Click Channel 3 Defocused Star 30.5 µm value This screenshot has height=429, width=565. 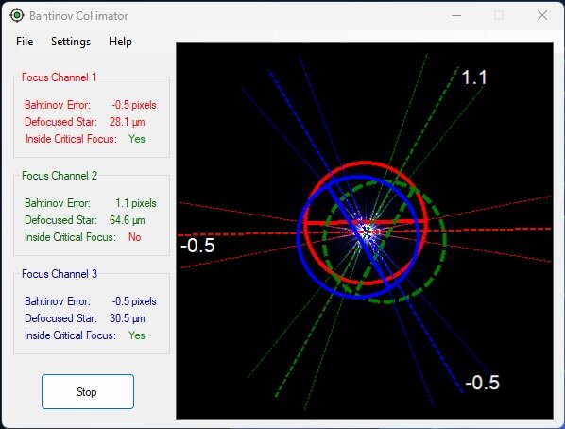(128, 318)
